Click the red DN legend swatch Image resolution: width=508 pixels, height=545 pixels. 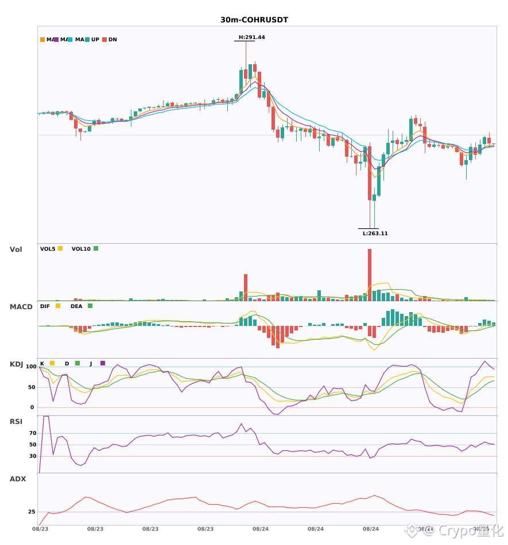[104, 40]
